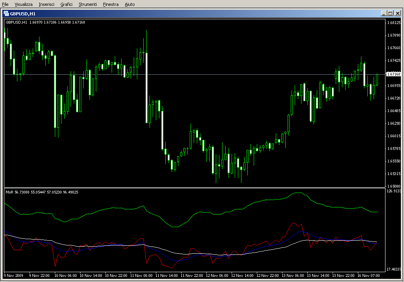
Task: Click the 1.68125 price scale label
Action: (393, 23)
